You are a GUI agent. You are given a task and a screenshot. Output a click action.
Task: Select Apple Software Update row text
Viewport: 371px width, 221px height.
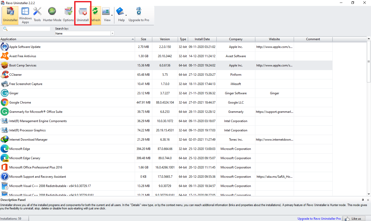[x=25, y=47]
